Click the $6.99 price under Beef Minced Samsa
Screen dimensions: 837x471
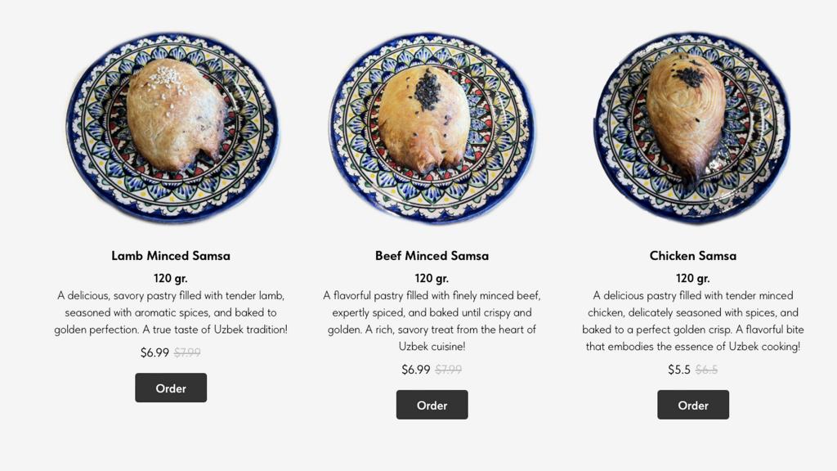pos(416,370)
